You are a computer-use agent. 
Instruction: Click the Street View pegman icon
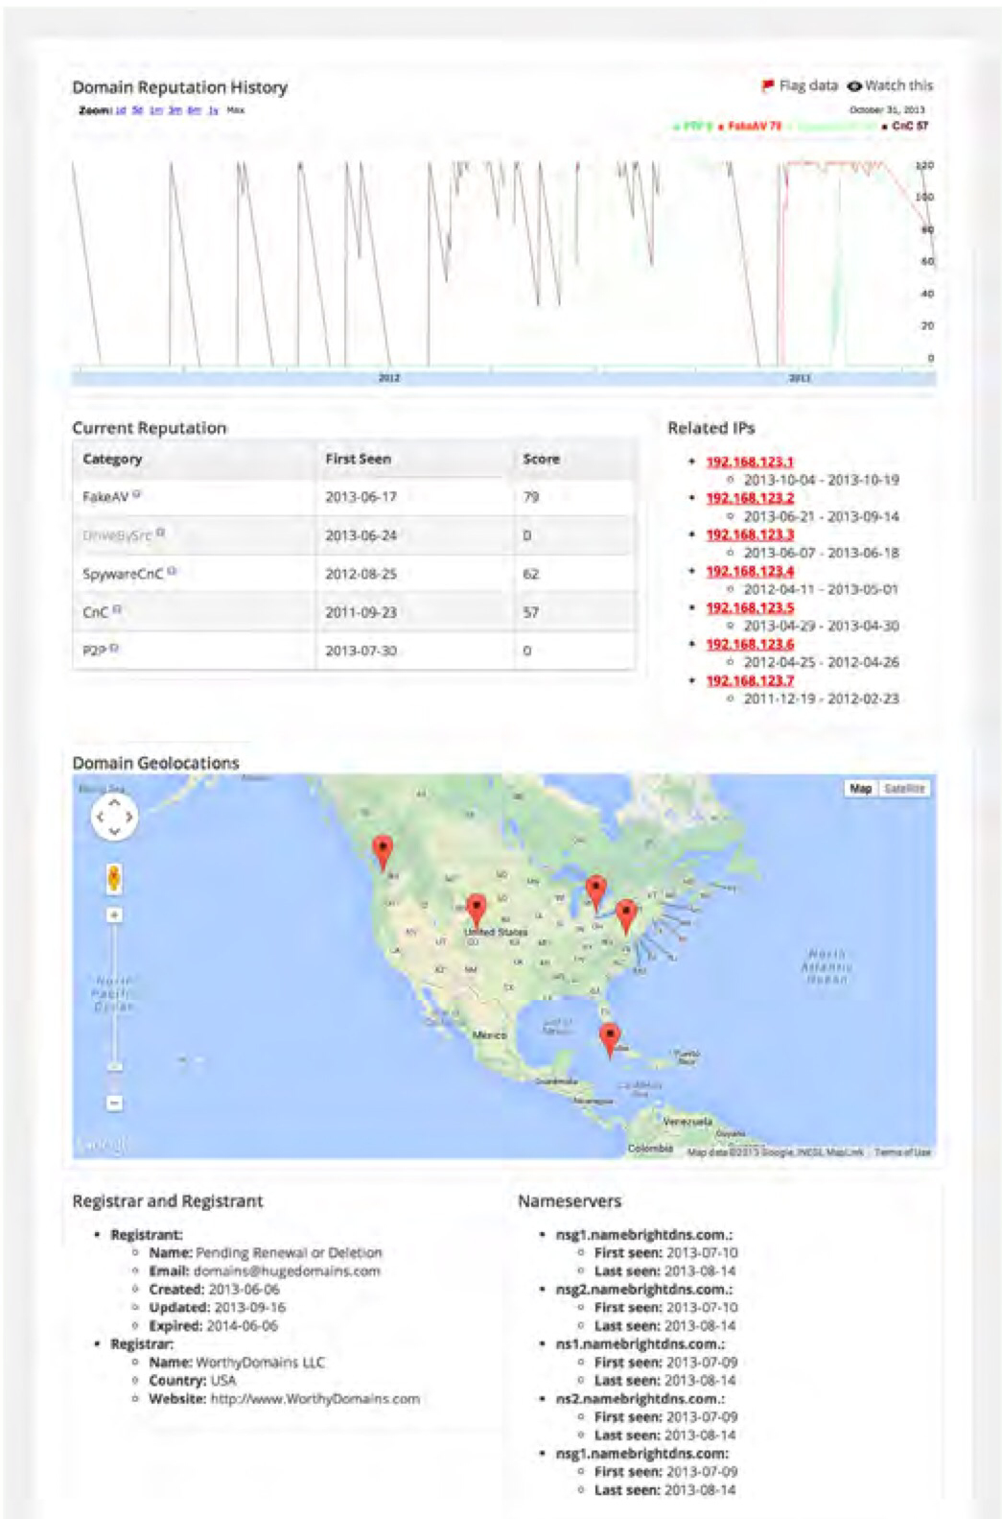tap(114, 876)
